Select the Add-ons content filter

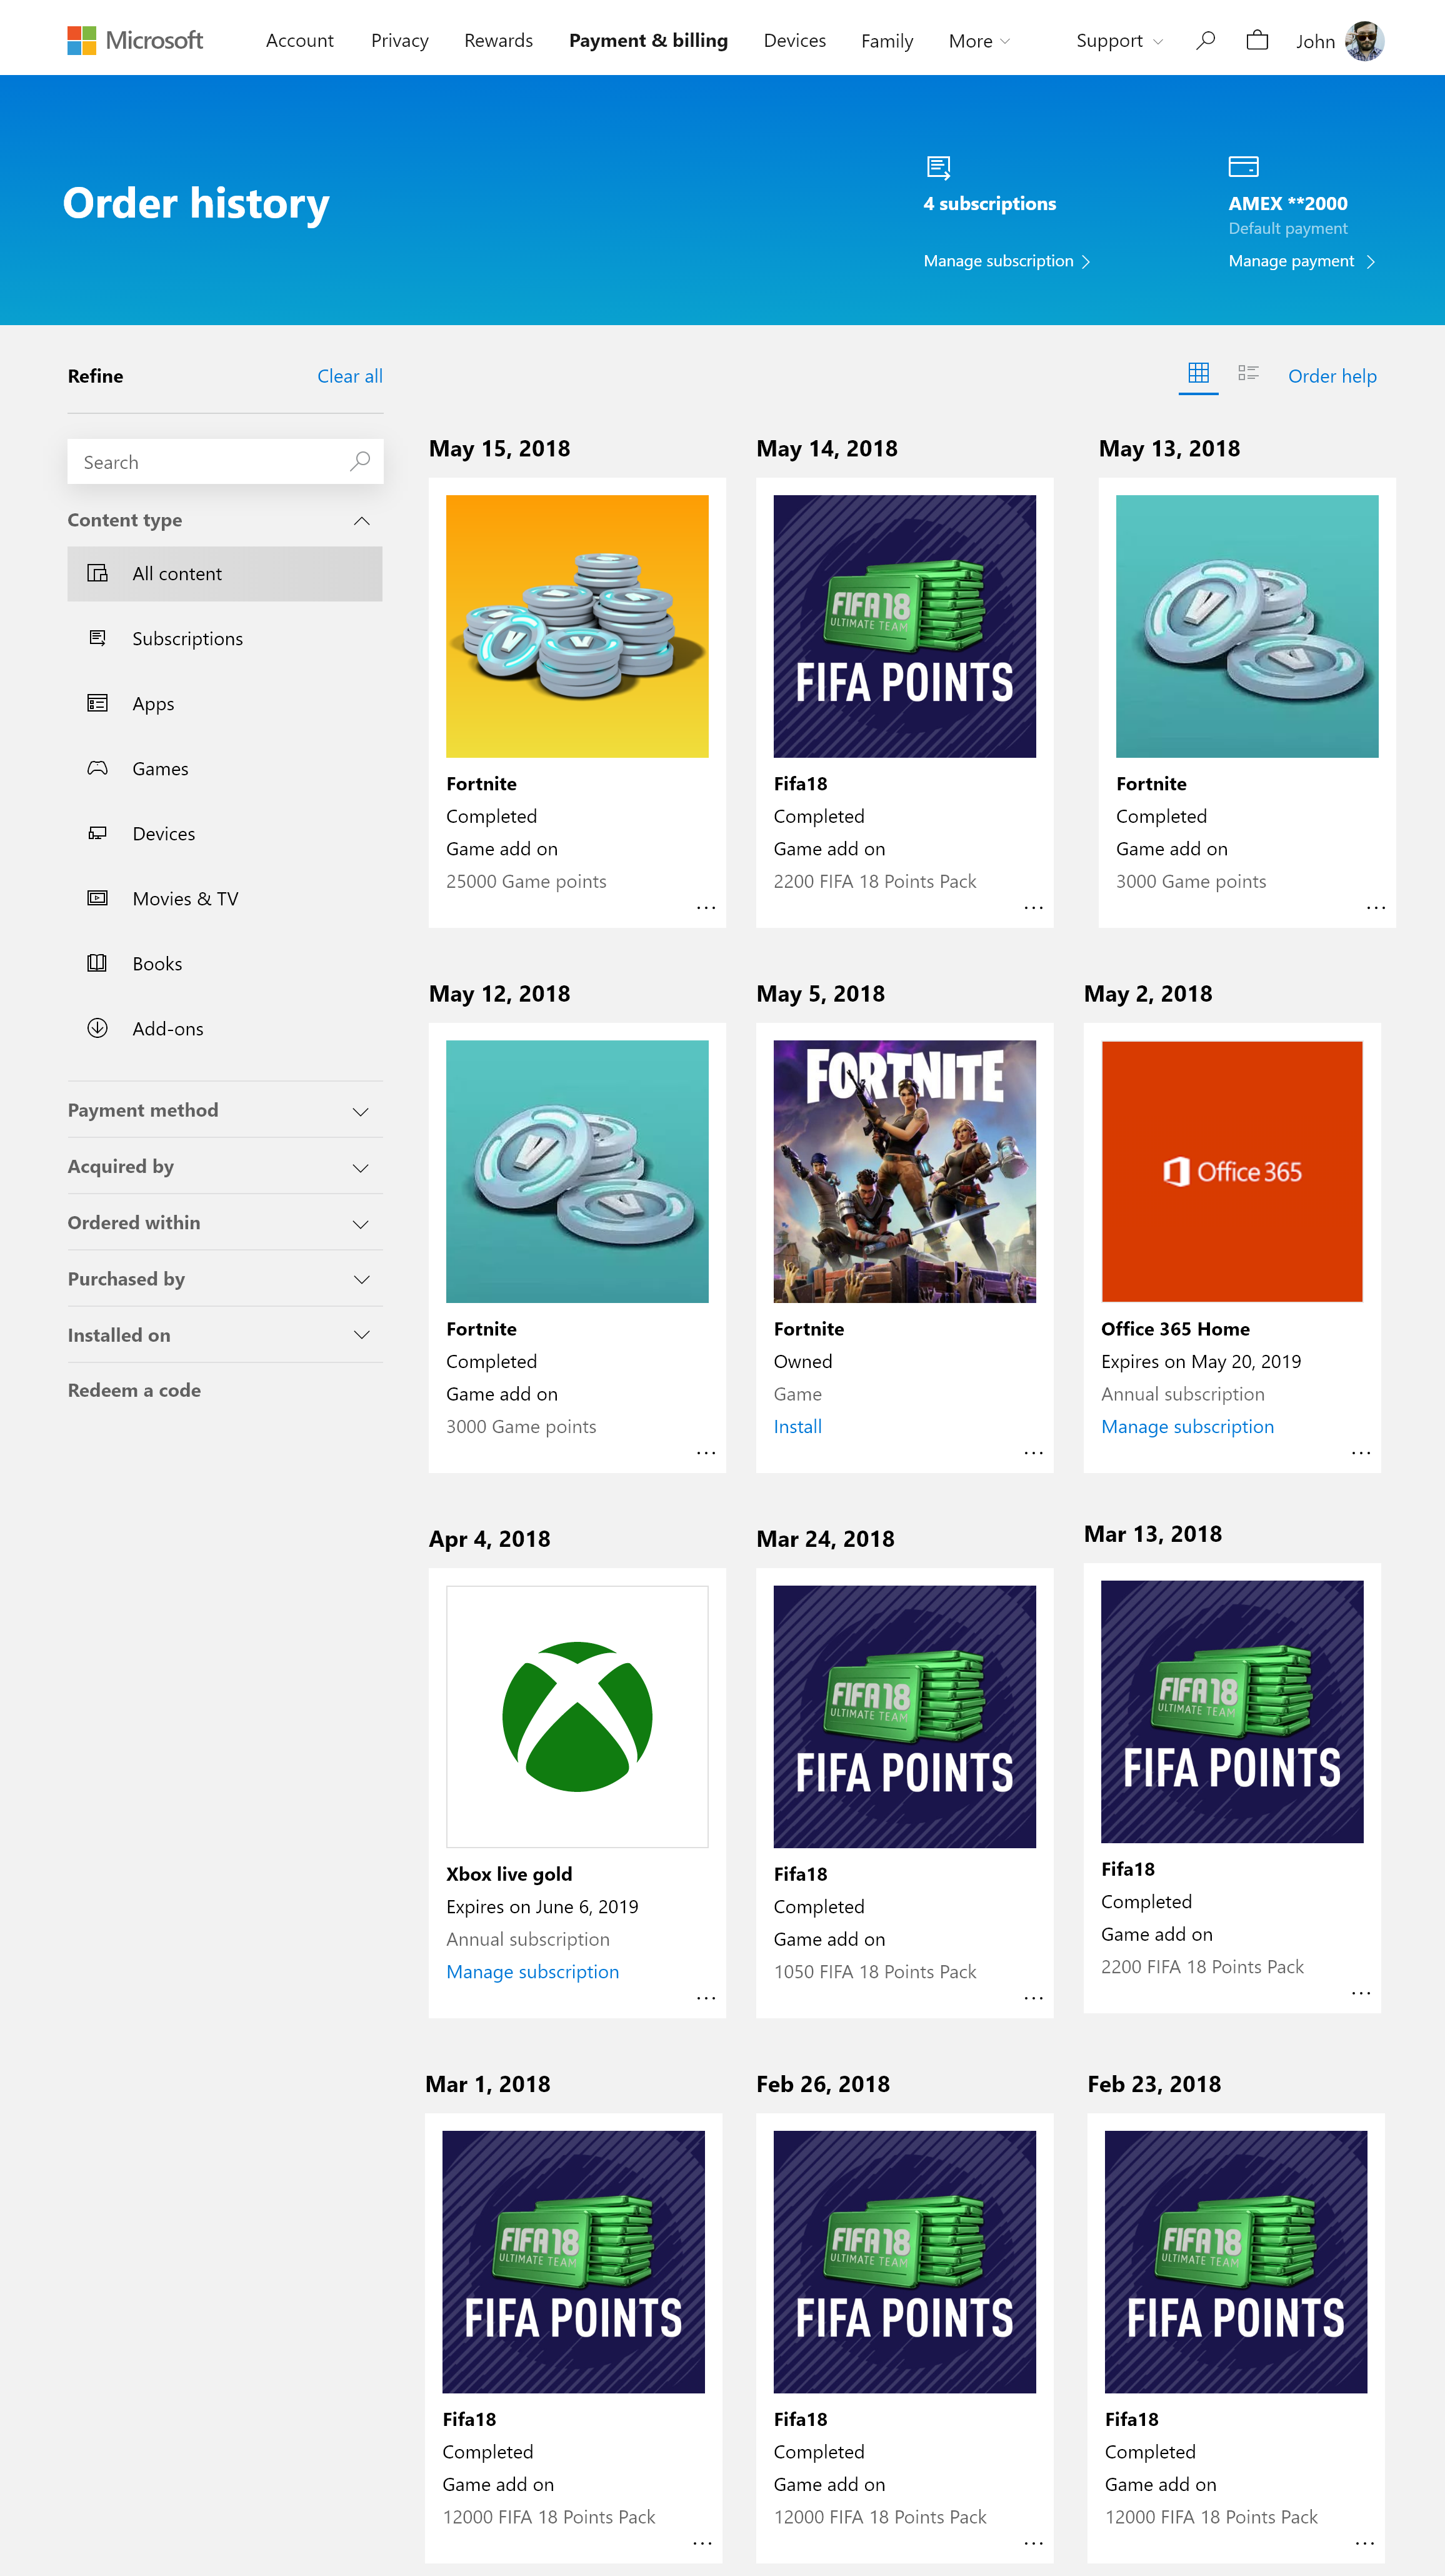coord(168,1028)
